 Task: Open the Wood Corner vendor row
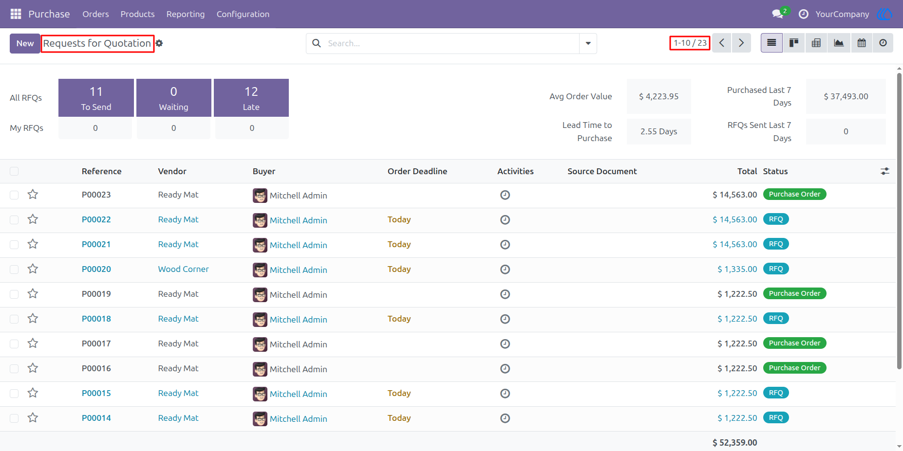tap(183, 269)
